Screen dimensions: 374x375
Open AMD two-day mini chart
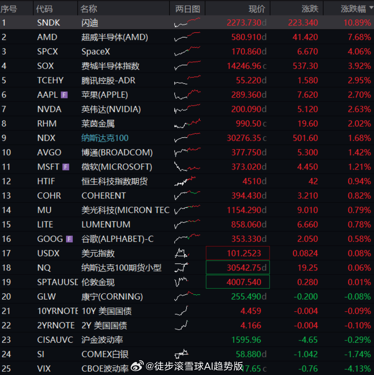point(187,37)
